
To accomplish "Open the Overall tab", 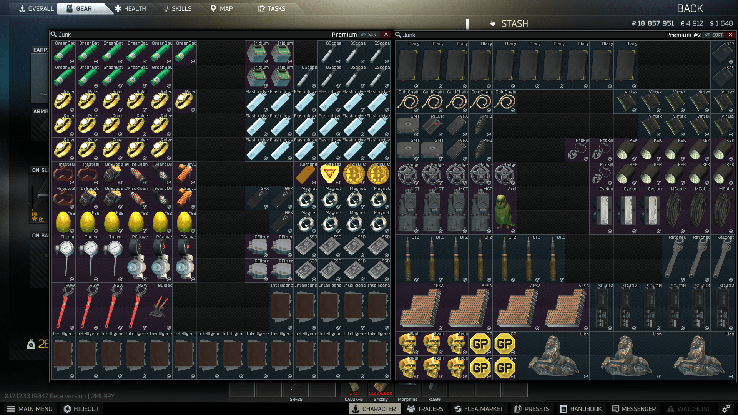I will [37, 8].
